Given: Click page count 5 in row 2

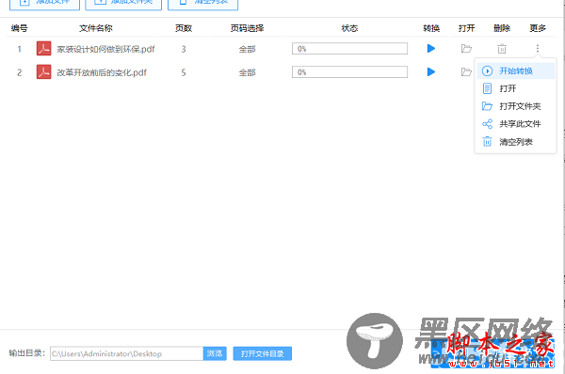Looking at the screenshot, I should coord(184,72).
